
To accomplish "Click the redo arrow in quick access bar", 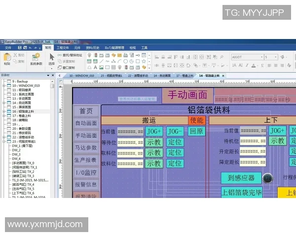I will pos(36,48).
